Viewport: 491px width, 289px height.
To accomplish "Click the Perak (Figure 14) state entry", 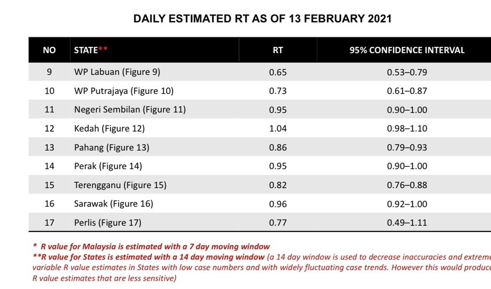I will pos(108,166).
